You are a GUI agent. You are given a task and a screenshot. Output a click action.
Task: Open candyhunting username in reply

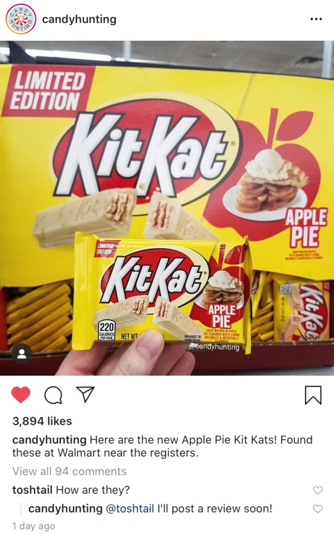(x=65, y=509)
